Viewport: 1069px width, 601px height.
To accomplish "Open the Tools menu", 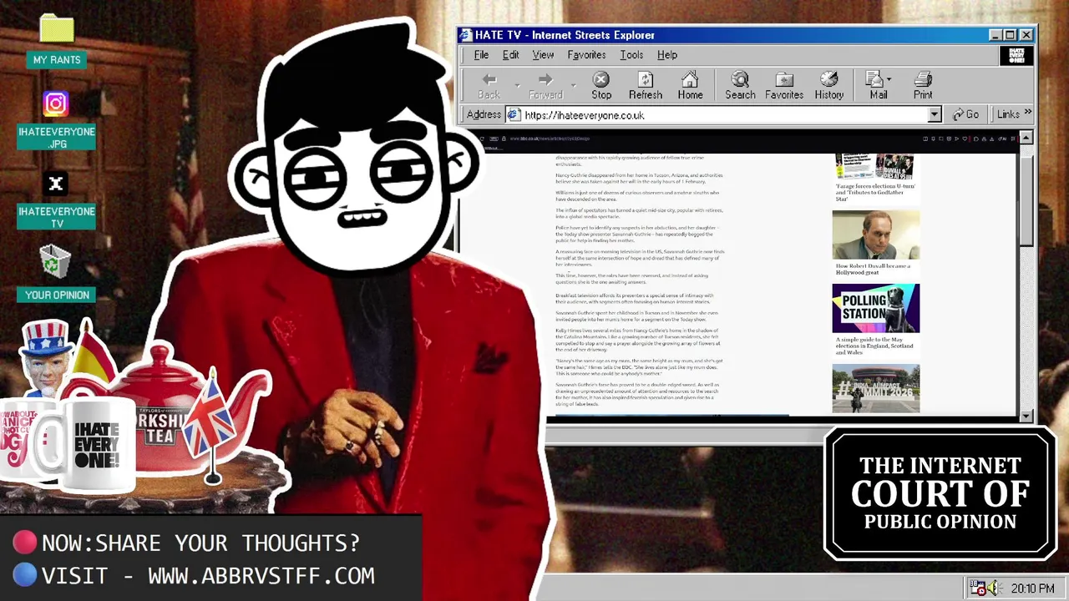I will pos(631,55).
